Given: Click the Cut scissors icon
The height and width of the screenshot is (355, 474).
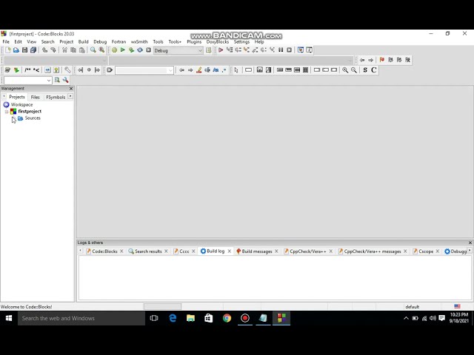Looking at the screenshot, I should (x=64, y=50).
